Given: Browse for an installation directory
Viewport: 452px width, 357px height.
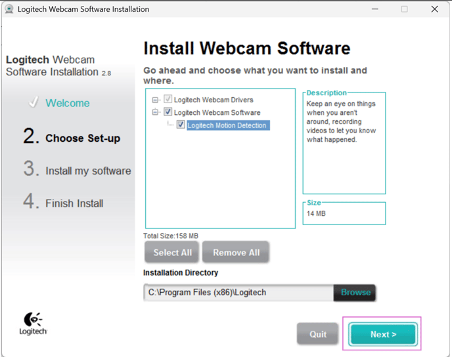Looking at the screenshot, I should tap(355, 293).
